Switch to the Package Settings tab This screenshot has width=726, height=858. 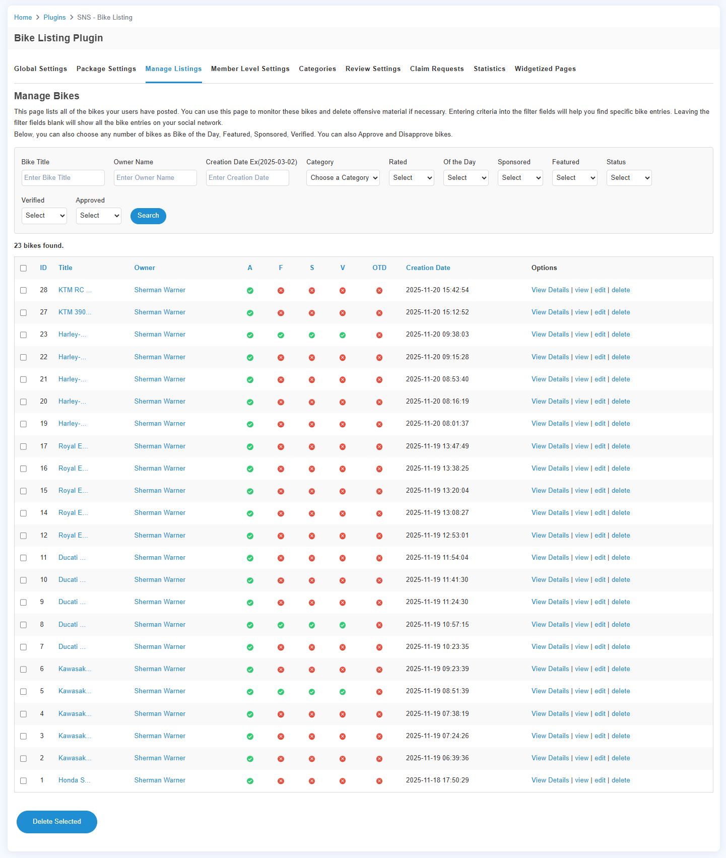pos(106,69)
